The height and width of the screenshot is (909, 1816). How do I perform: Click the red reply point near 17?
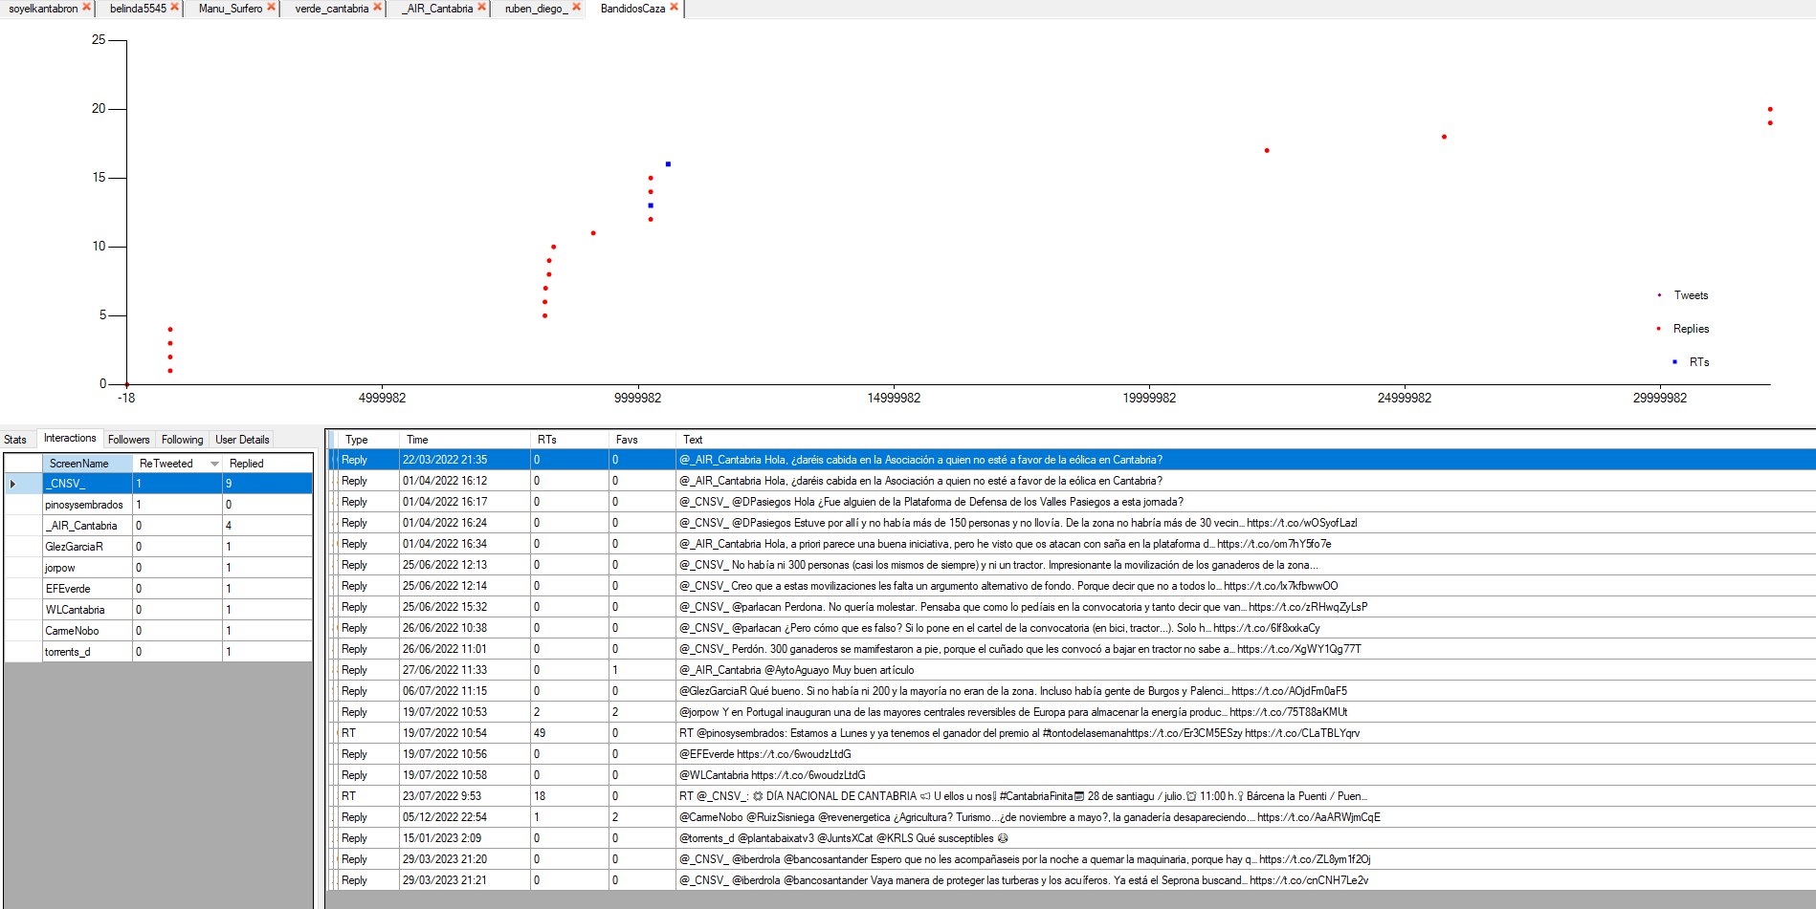tap(1267, 150)
